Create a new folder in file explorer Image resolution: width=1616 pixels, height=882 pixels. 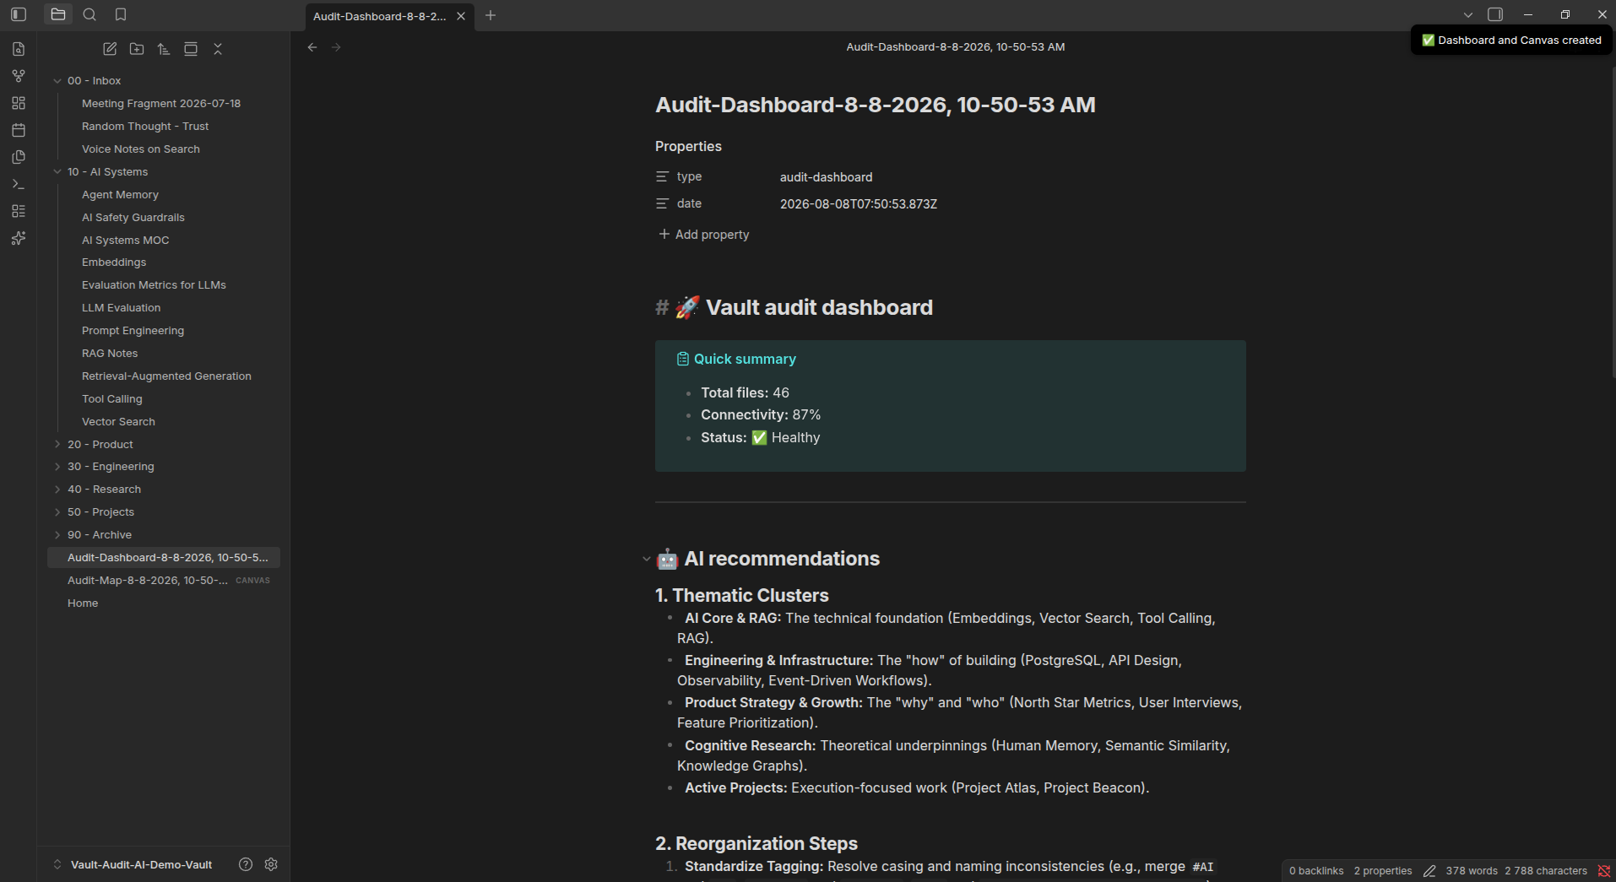[137, 49]
